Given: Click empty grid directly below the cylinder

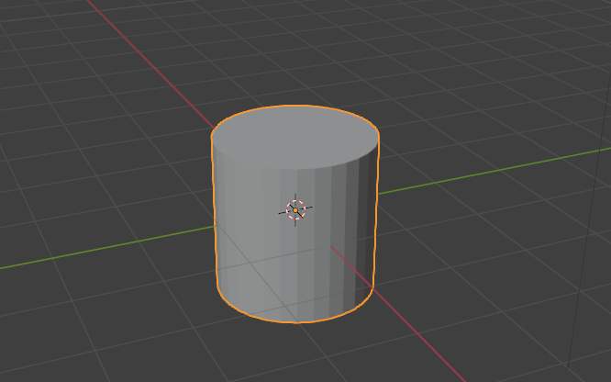Looking at the screenshot, I should 294,354.
